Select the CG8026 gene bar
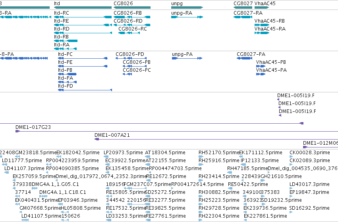The width and height of the screenshot is (338, 222). tap(132, 8)
